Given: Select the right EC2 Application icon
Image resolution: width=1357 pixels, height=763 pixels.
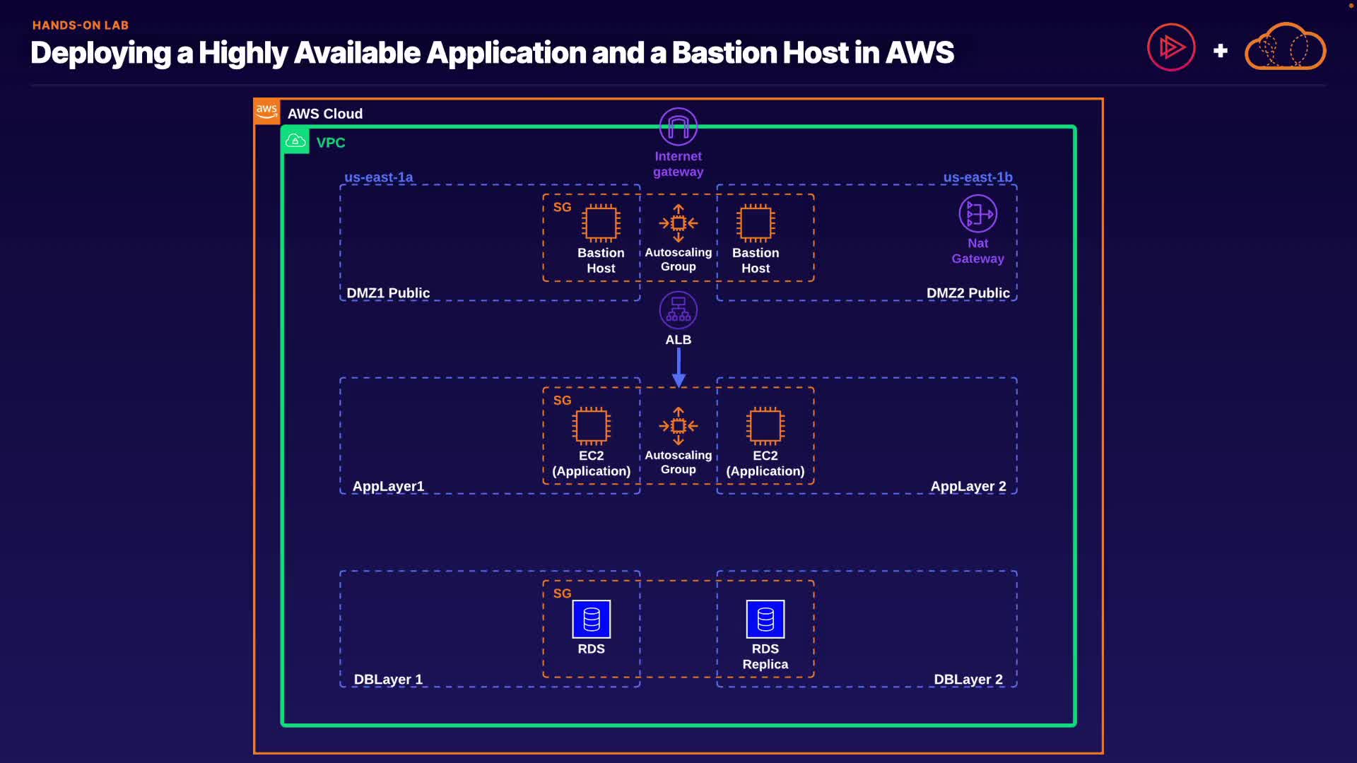Looking at the screenshot, I should tap(765, 426).
